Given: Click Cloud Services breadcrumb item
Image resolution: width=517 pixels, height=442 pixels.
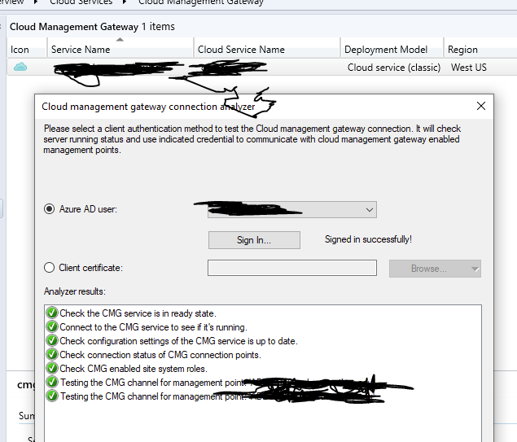Looking at the screenshot, I should coord(81,2).
